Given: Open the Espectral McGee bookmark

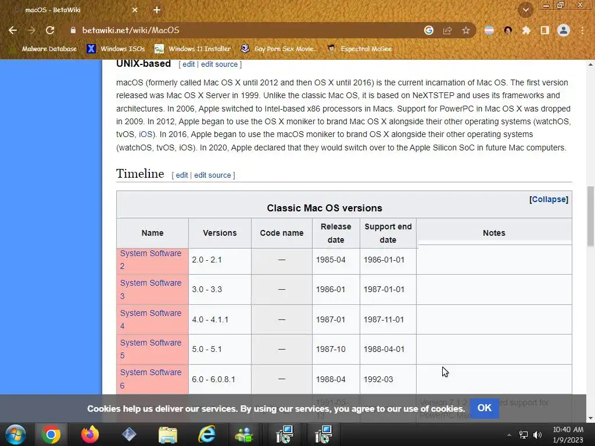Looking at the screenshot, I should click(x=359, y=49).
